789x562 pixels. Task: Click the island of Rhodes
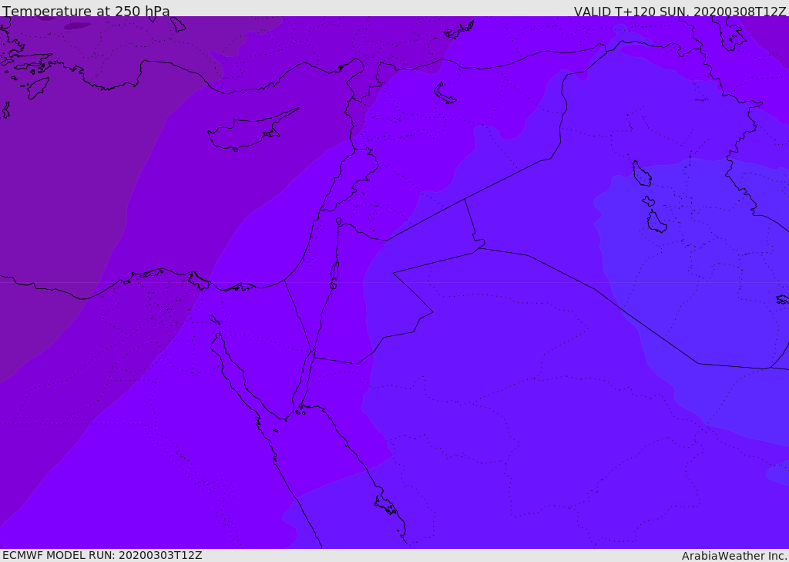(37, 88)
